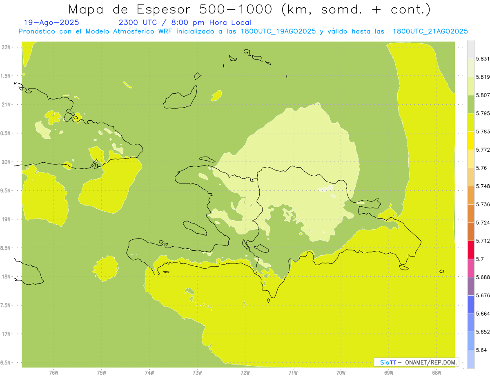Click the date label '19-Ago-2025'
Image resolution: width=490 pixels, height=378 pixels.
pyautogui.click(x=51, y=22)
